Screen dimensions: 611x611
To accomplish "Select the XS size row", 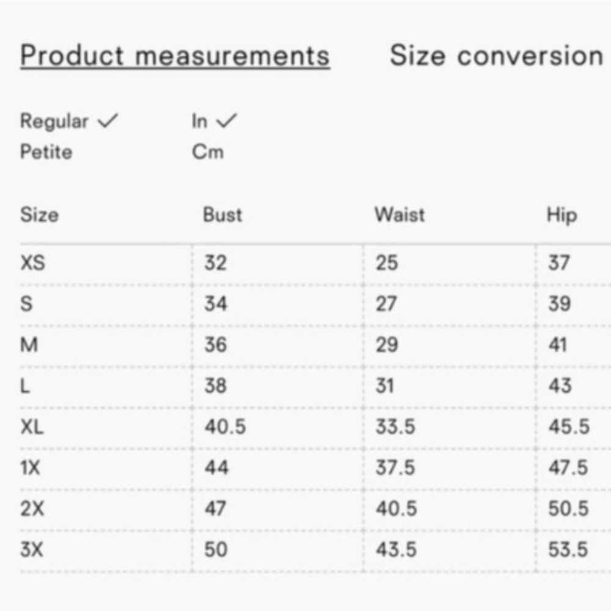I will click(316, 263).
